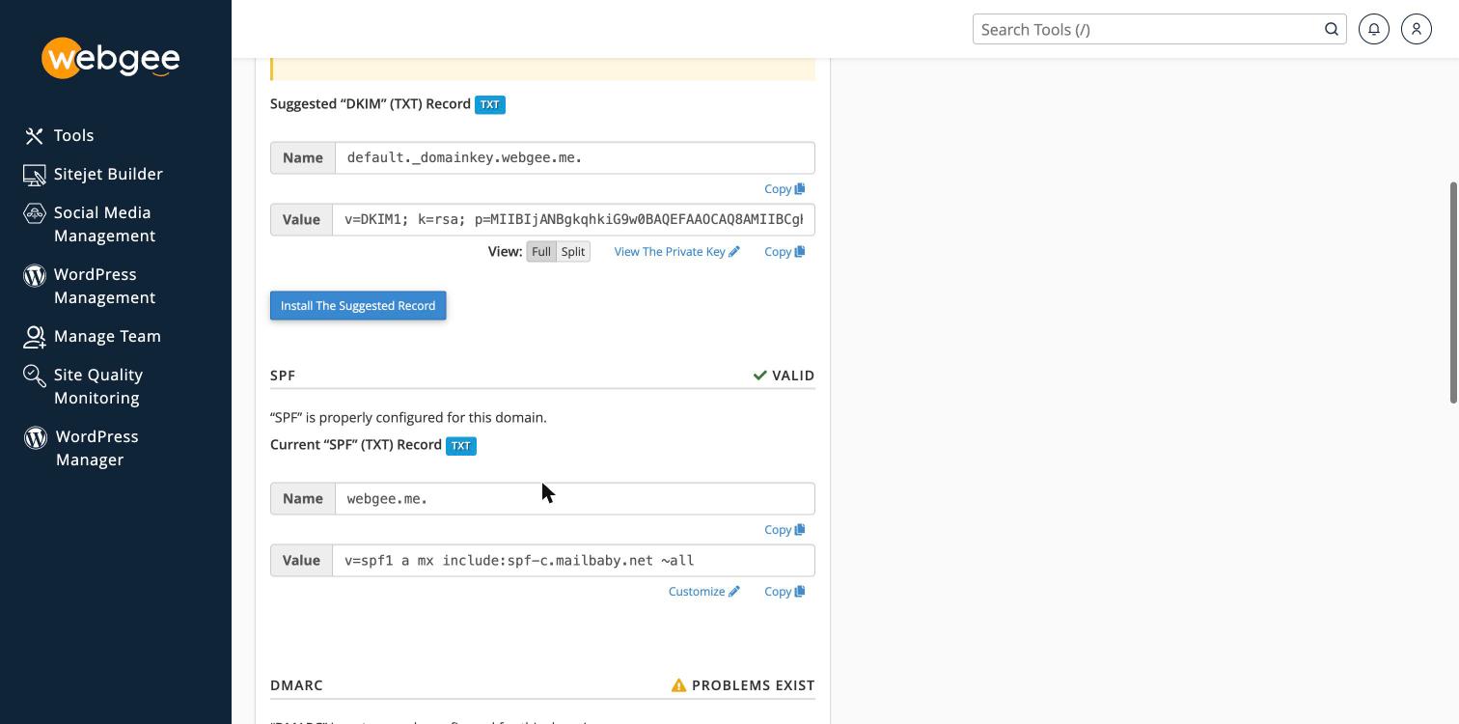1459x724 pixels.
Task: Click the Search Tools input field
Action: (x=1148, y=29)
